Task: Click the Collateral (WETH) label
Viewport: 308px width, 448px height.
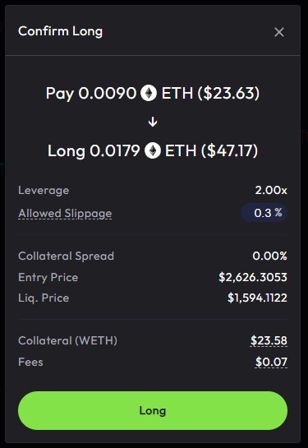Action: click(x=67, y=340)
